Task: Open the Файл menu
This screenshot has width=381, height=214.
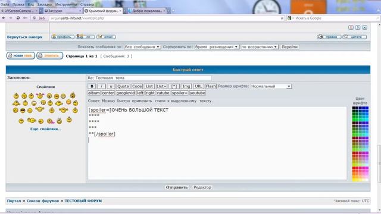Action: point(4,4)
